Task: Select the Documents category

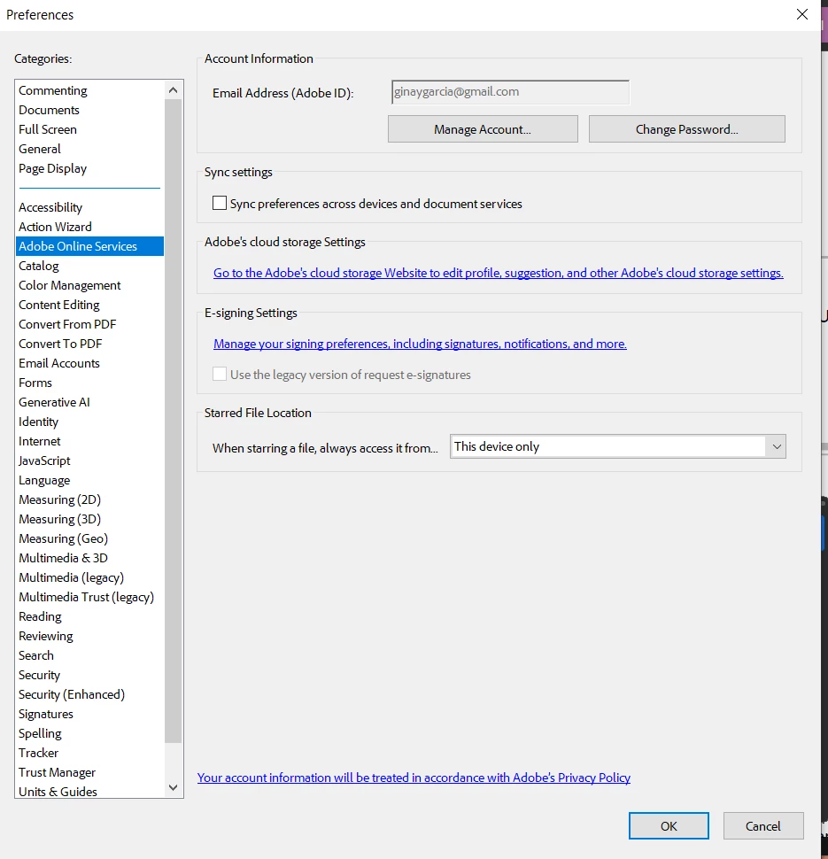Action: [x=89, y=110]
